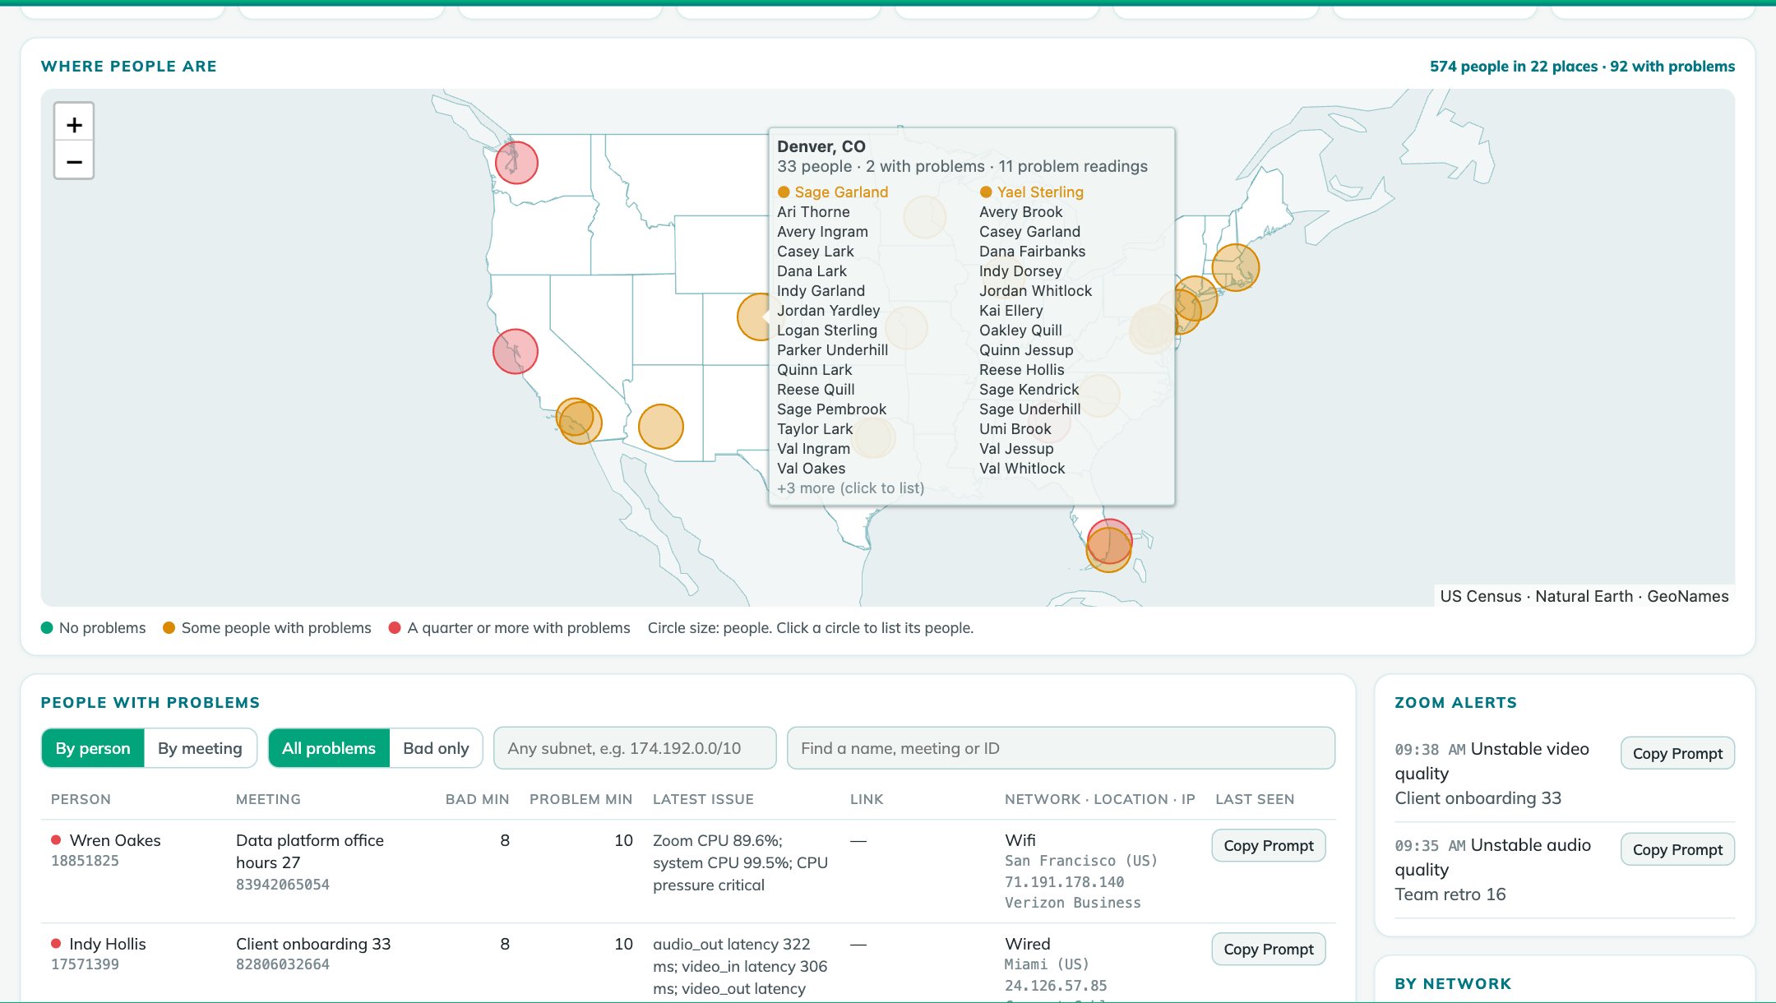Switch view to By meeting
Viewport: 1776px width, 1003px height.
click(x=200, y=748)
